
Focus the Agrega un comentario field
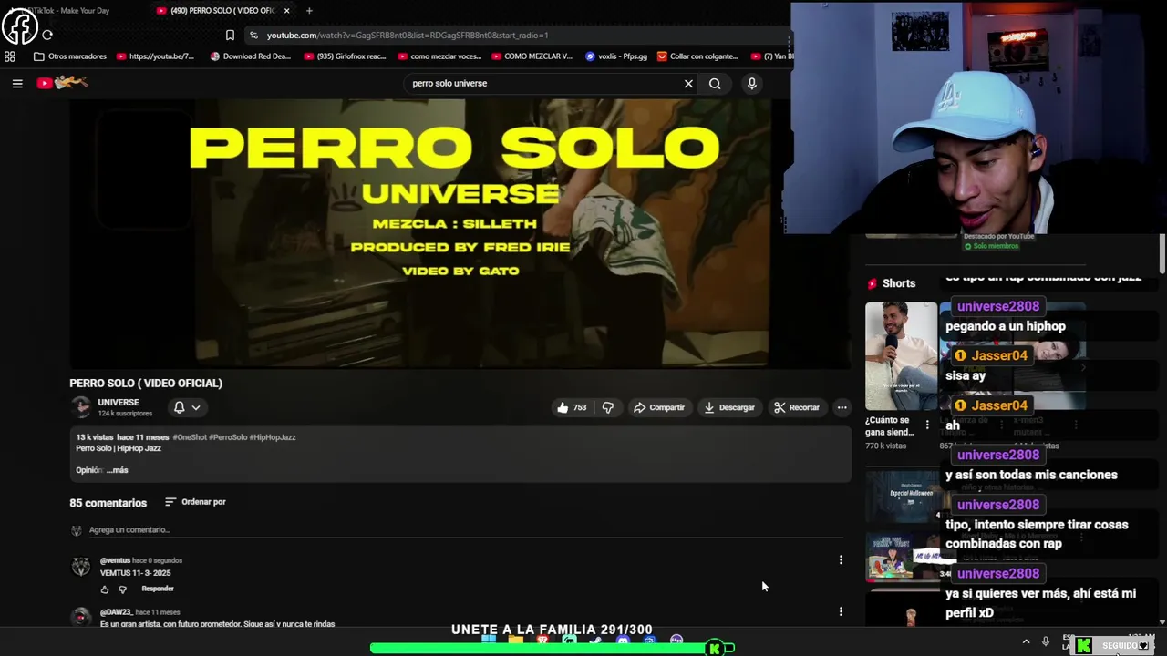pyautogui.click(x=465, y=529)
